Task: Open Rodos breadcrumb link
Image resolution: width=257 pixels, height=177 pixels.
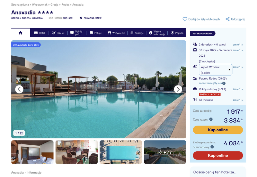Action: [65, 4]
